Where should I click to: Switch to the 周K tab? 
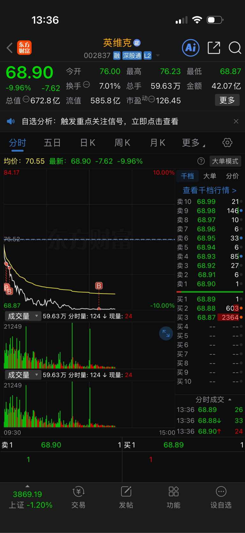(122, 143)
